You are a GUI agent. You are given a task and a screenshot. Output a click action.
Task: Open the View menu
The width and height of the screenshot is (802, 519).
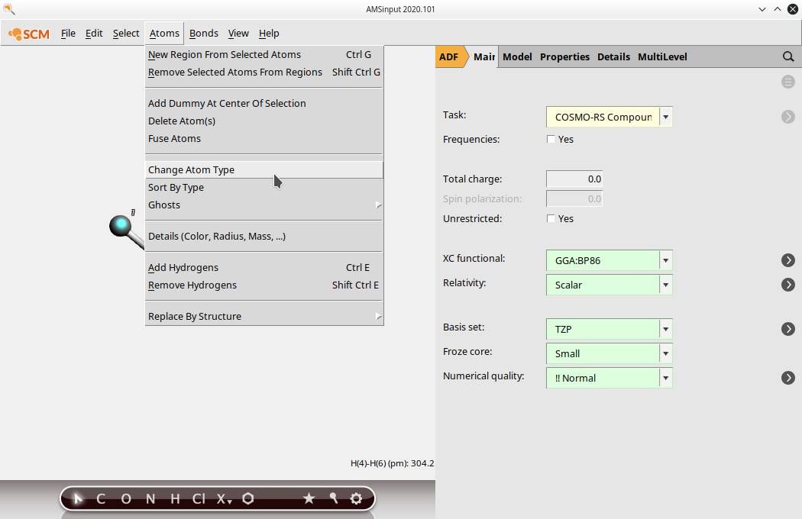pos(238,34)
